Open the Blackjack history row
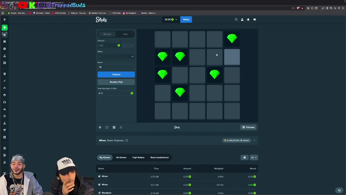Image resolution: width=346 pixels, height=195 pixels. coord(177,193)
